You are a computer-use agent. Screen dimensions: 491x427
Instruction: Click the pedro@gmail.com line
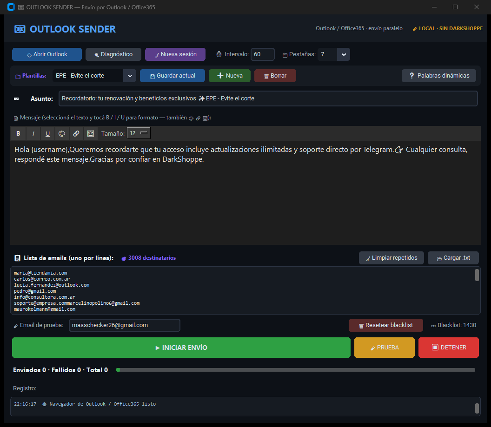[x=35, y=291]
